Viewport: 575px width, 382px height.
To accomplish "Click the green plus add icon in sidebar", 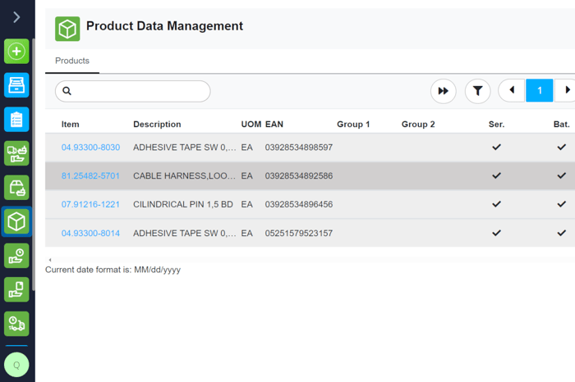I will coord(16,51).
